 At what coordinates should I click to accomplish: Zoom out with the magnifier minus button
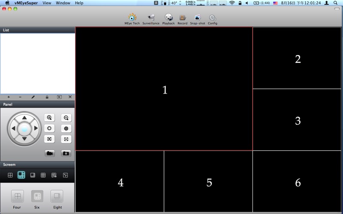point(66,118)
